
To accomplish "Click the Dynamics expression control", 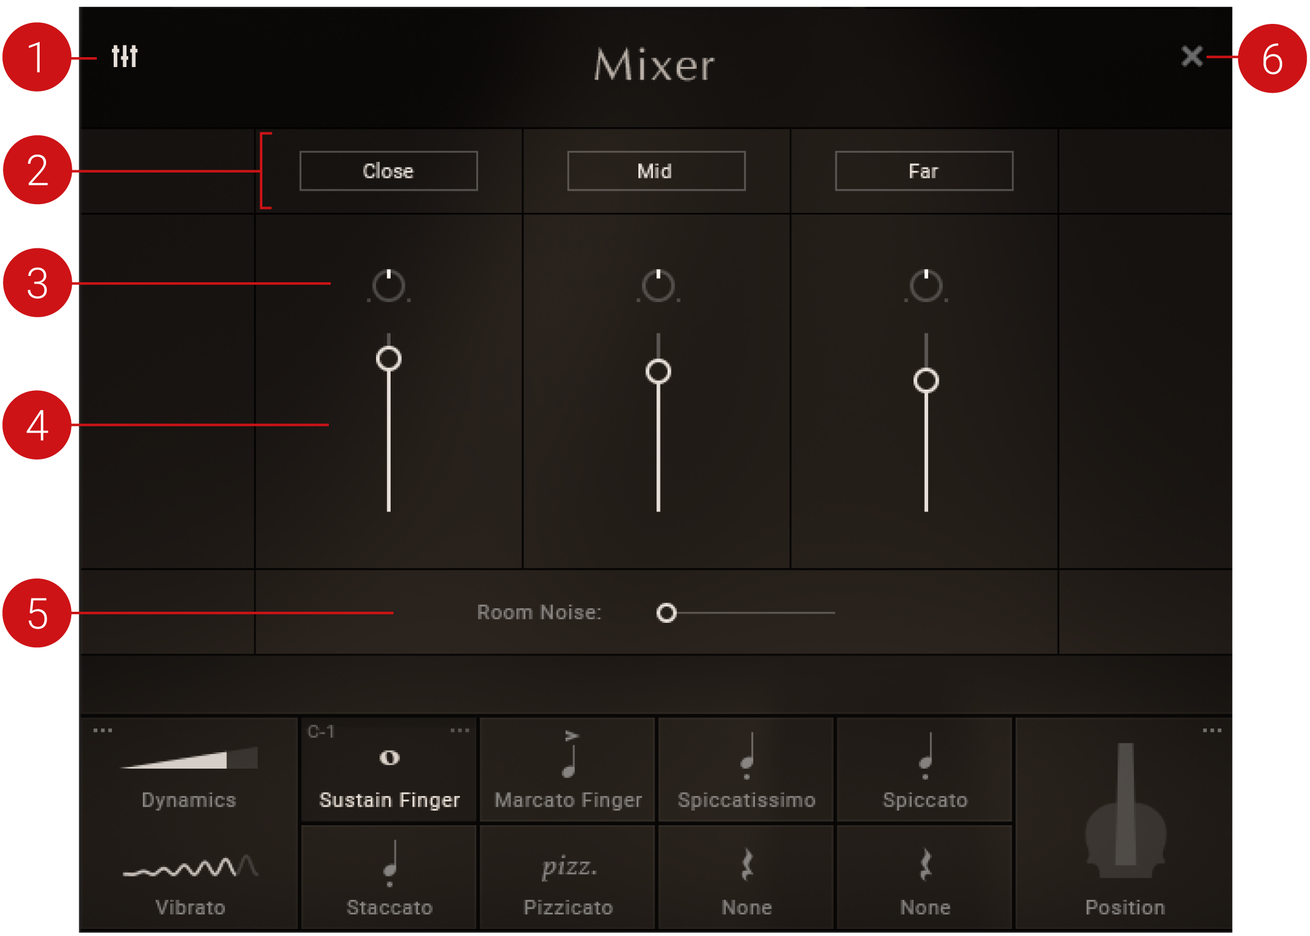I will click(188, 758).
